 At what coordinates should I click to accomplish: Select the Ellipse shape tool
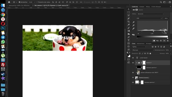click(128, 46)
